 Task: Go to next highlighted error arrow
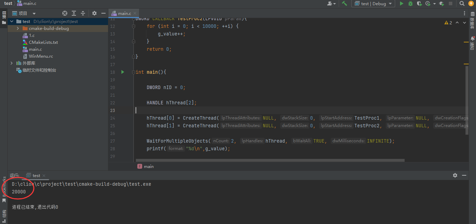pyautogui.click(x=464, y=23)
